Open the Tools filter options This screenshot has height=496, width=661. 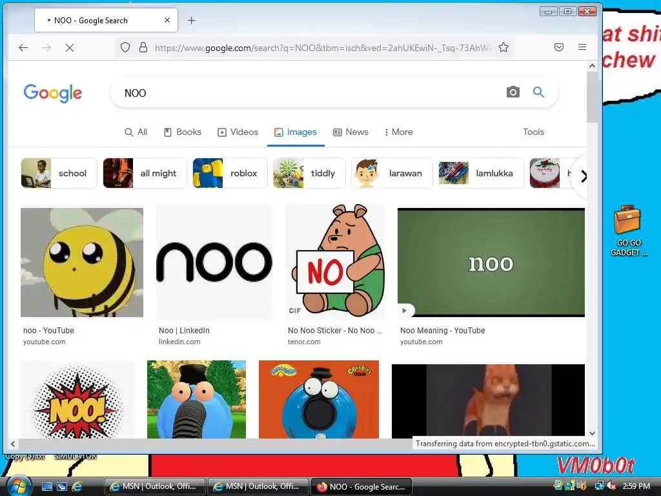(534, 132)
